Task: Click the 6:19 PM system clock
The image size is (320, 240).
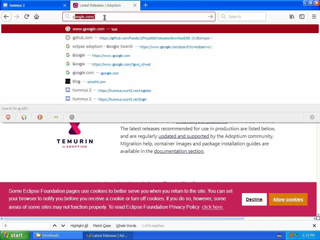Action: click(308, 236)
